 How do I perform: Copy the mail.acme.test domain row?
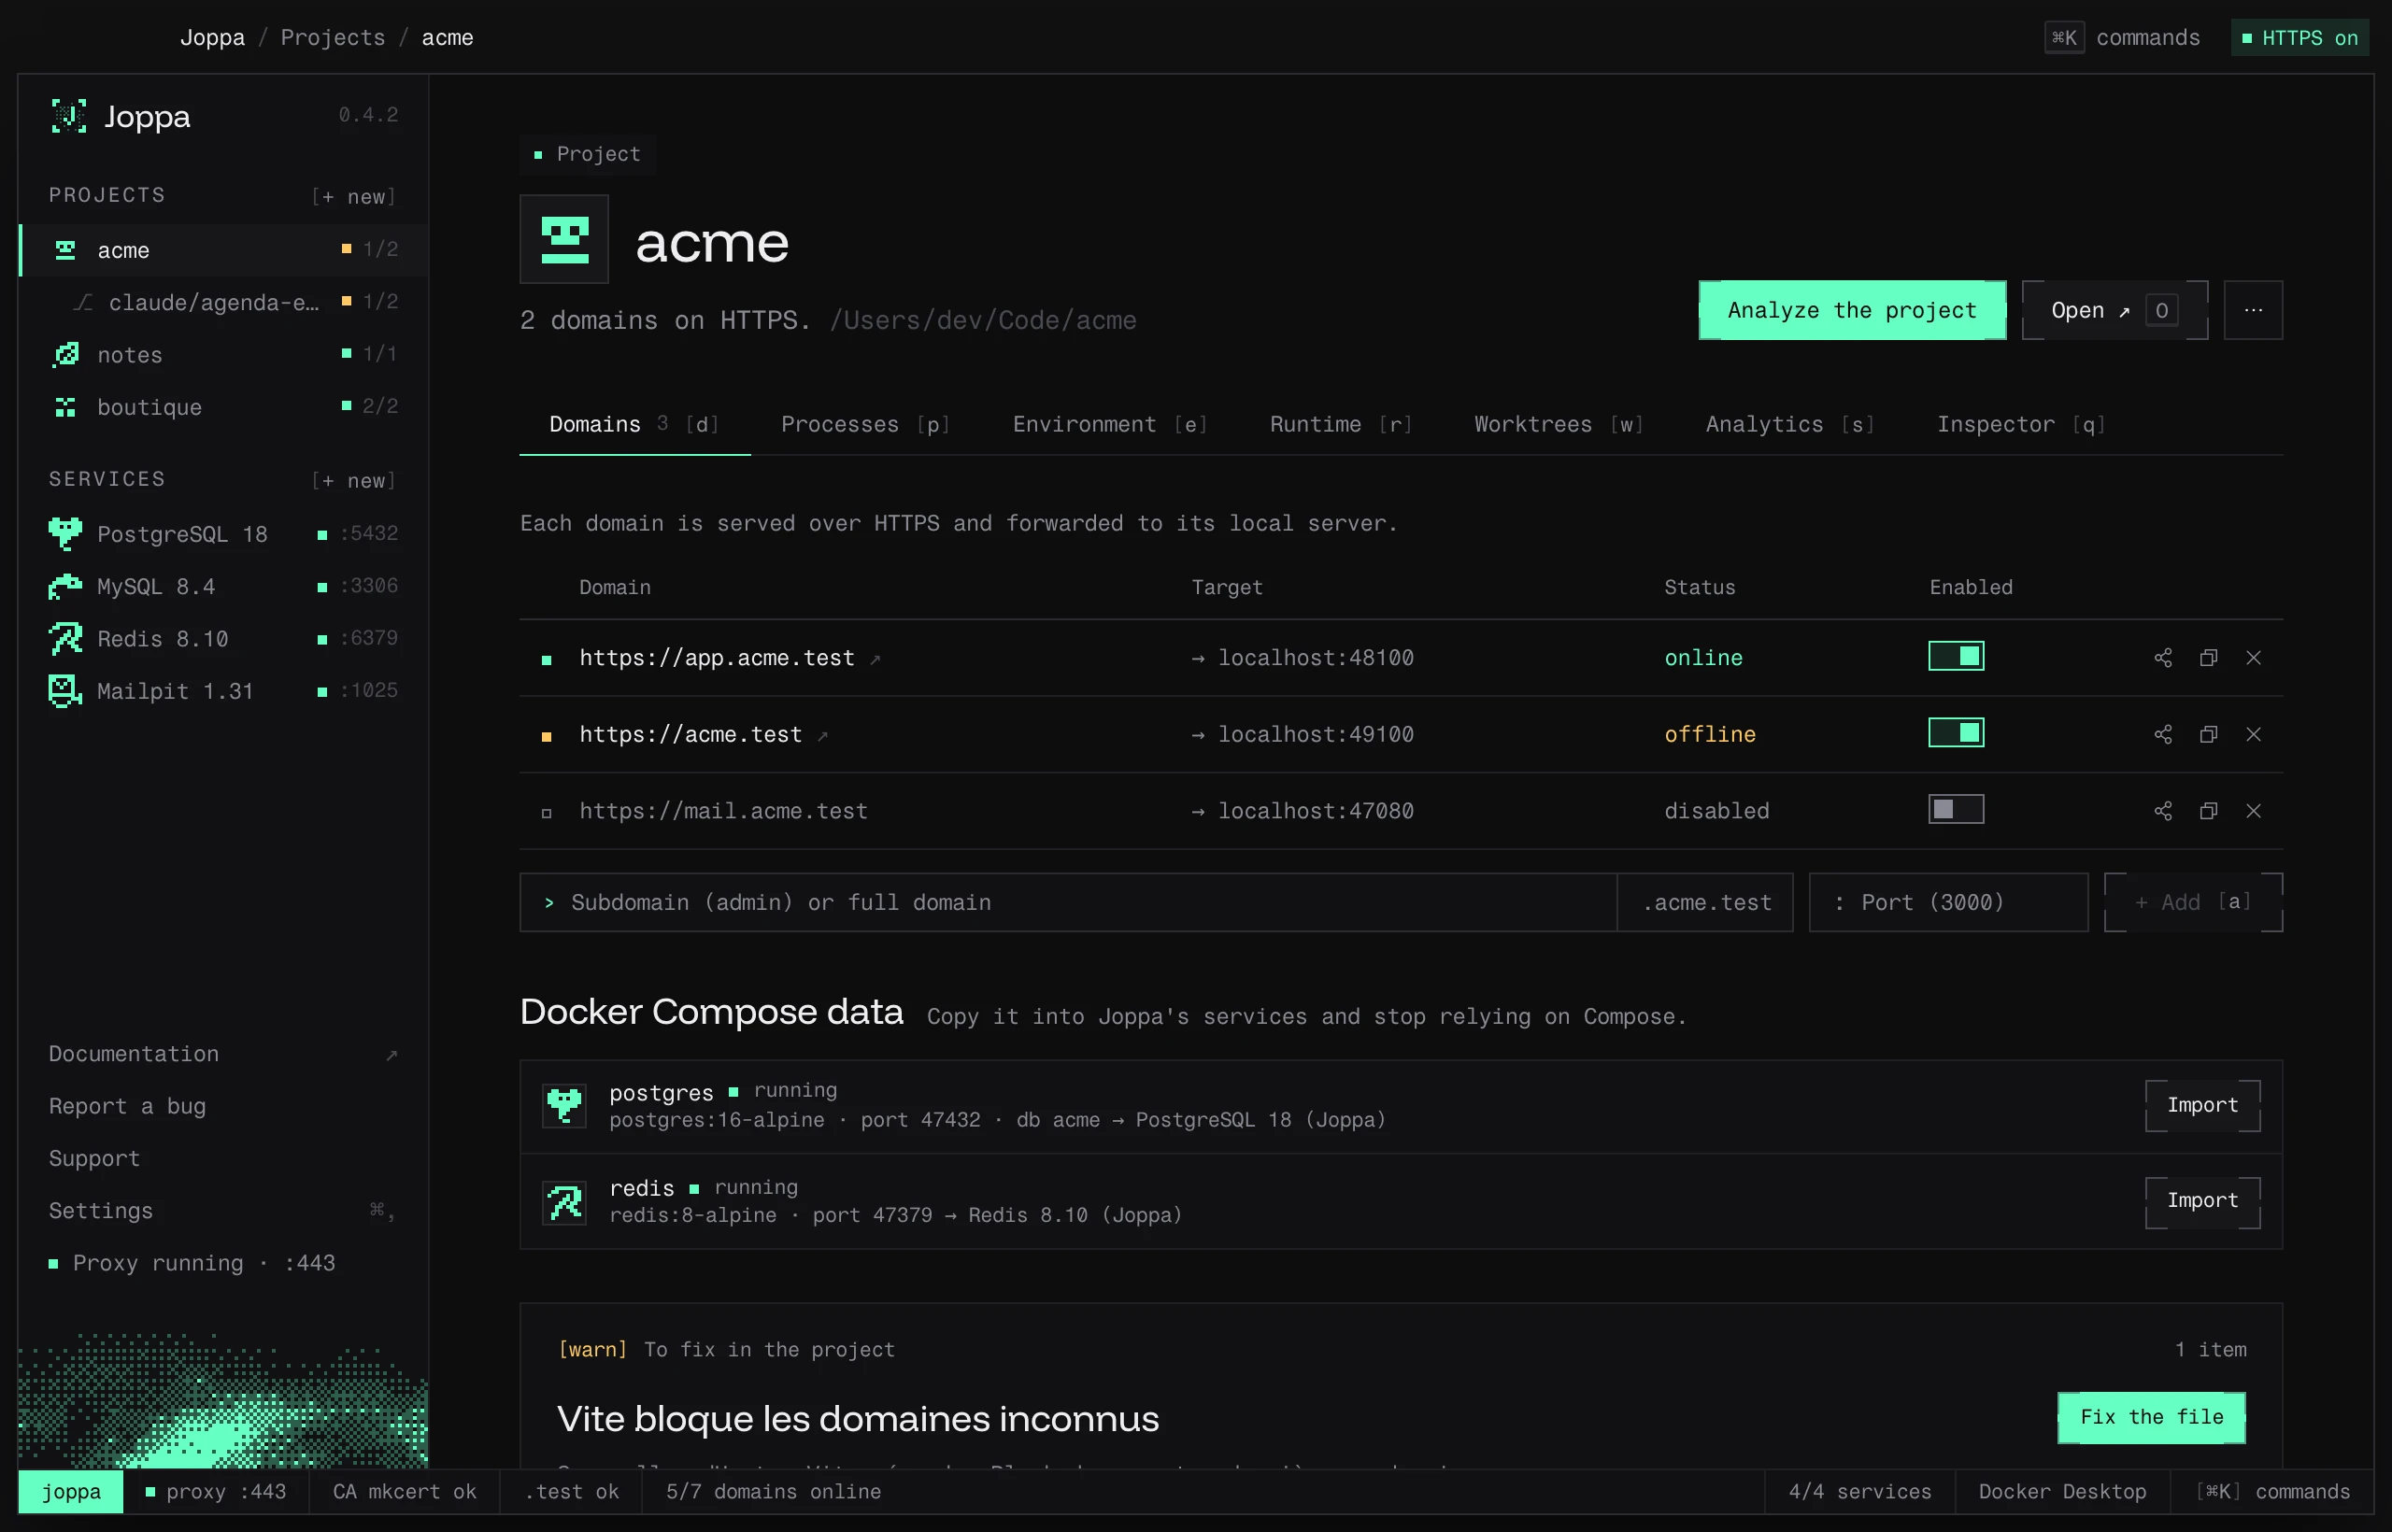pos(2208,811)
